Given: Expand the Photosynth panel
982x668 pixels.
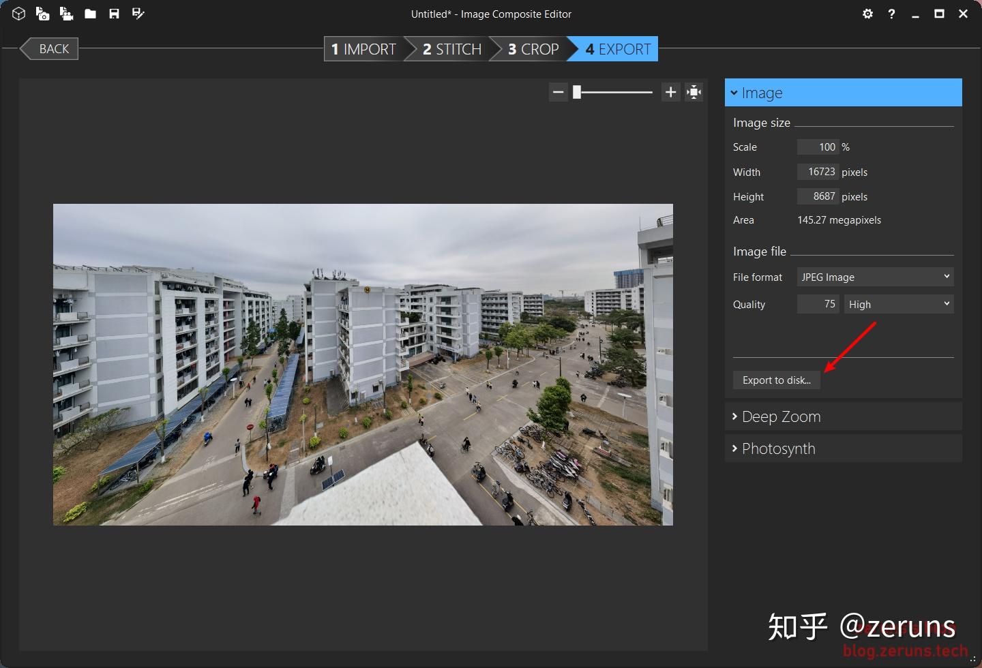Looking at the screenshot, I should pyautogui.click(x=843, y=449).
